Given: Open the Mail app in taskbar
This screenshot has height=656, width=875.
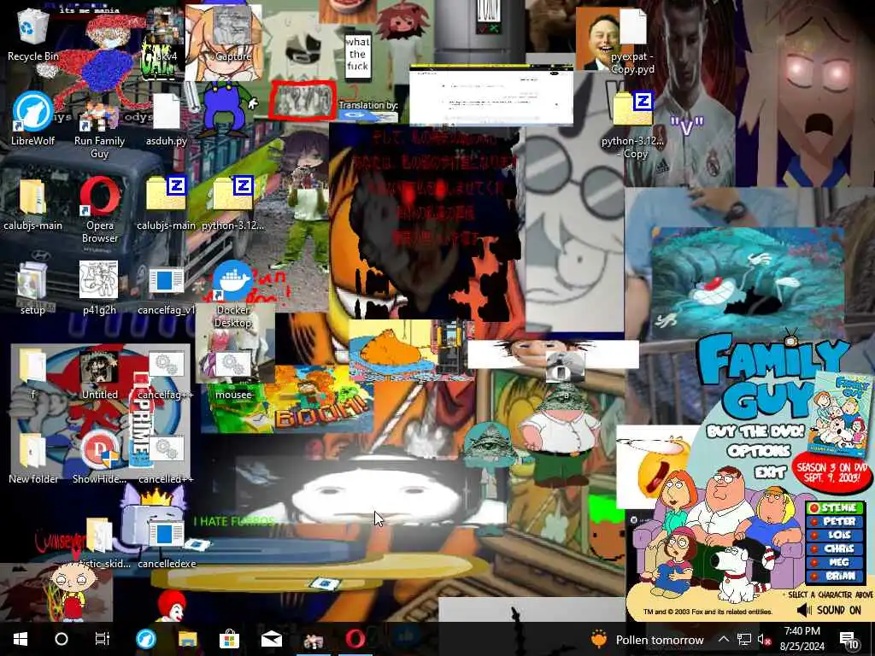Looking at the screenshot, I should [x=271, y=639].
